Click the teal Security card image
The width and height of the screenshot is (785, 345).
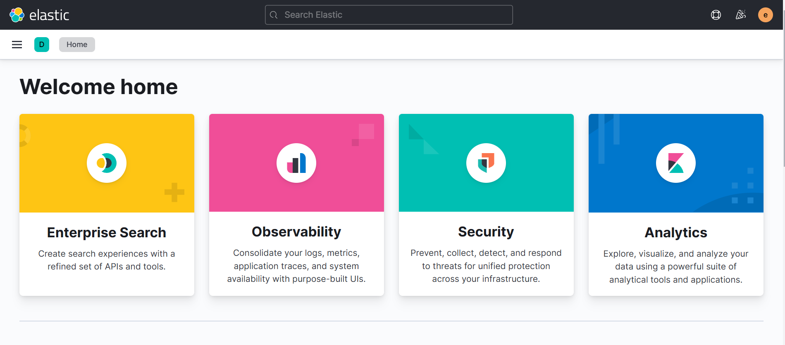[486, 163]
